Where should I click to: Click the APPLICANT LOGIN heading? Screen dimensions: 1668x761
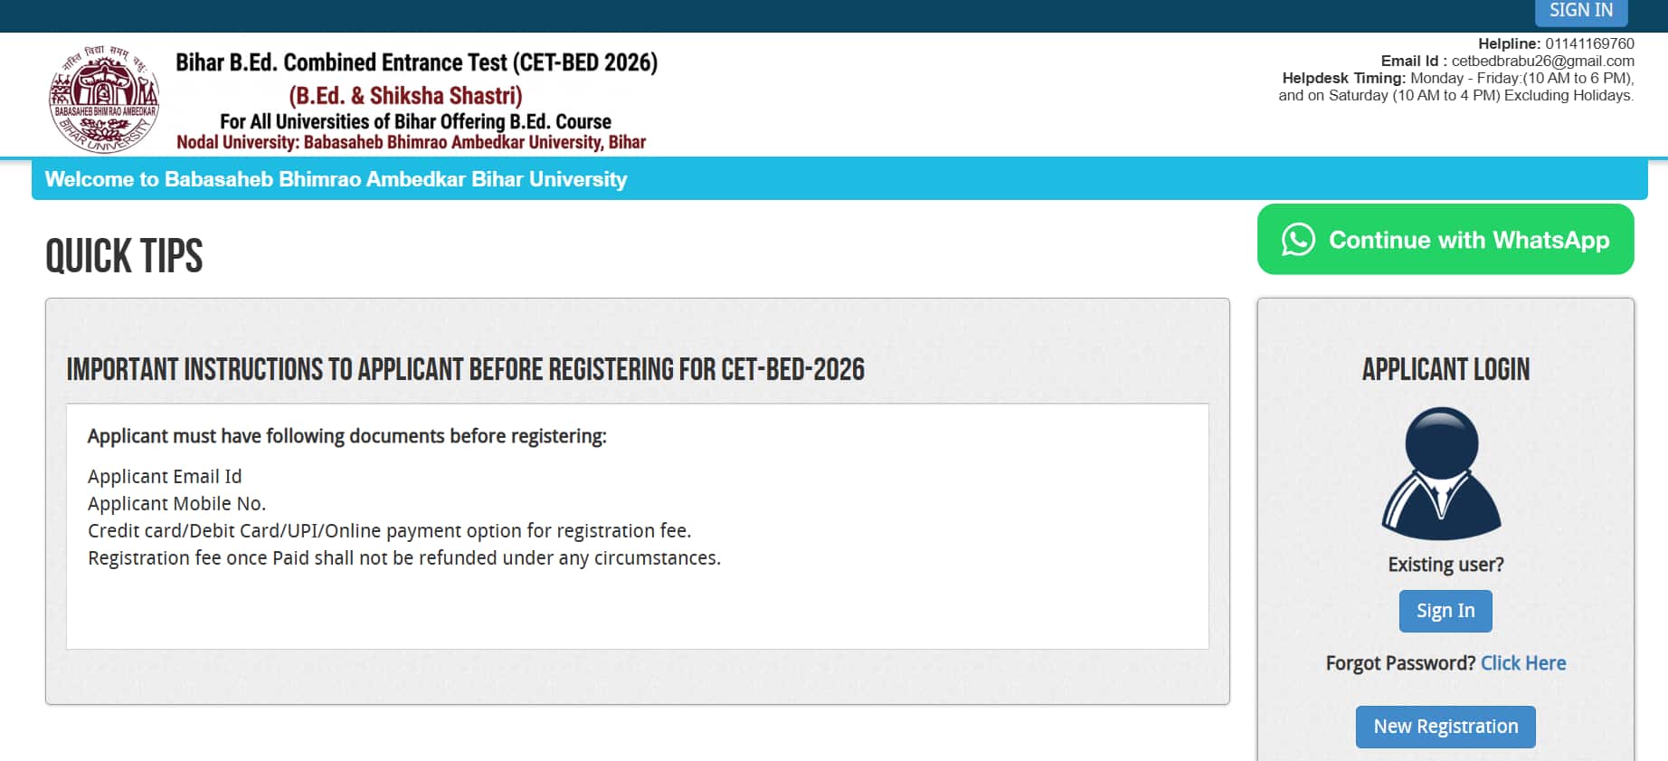point(1445,369)
